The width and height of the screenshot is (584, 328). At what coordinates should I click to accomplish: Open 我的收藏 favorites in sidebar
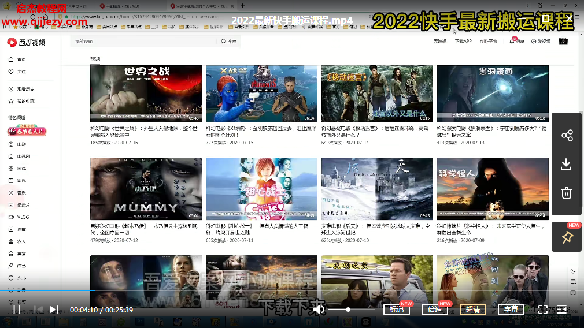21,101
